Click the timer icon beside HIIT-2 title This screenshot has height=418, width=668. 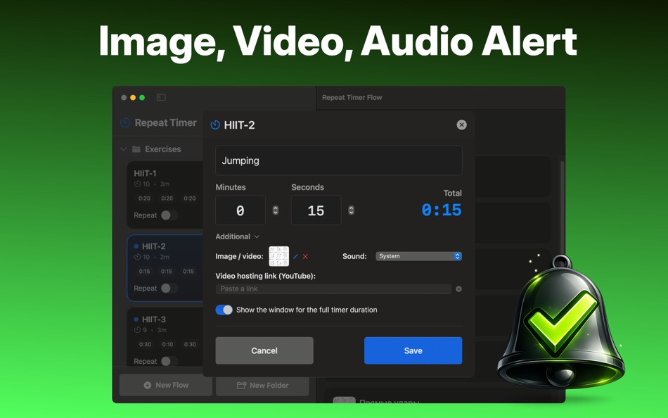[215, 125]
